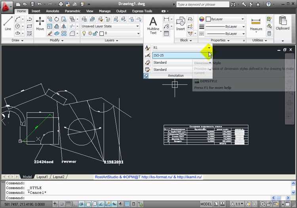
Task: Click the Text Style icon beside R1
Action: [x=148, y=48]
